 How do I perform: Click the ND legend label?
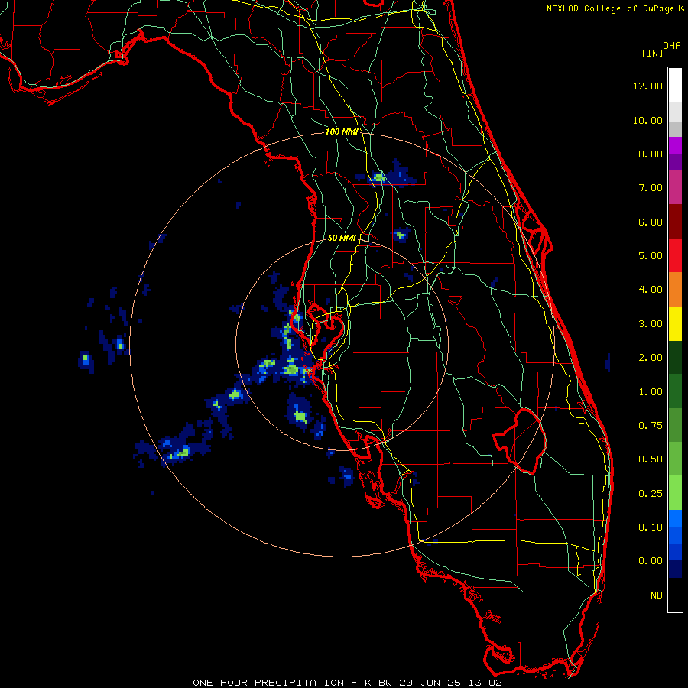coord(657,596)
